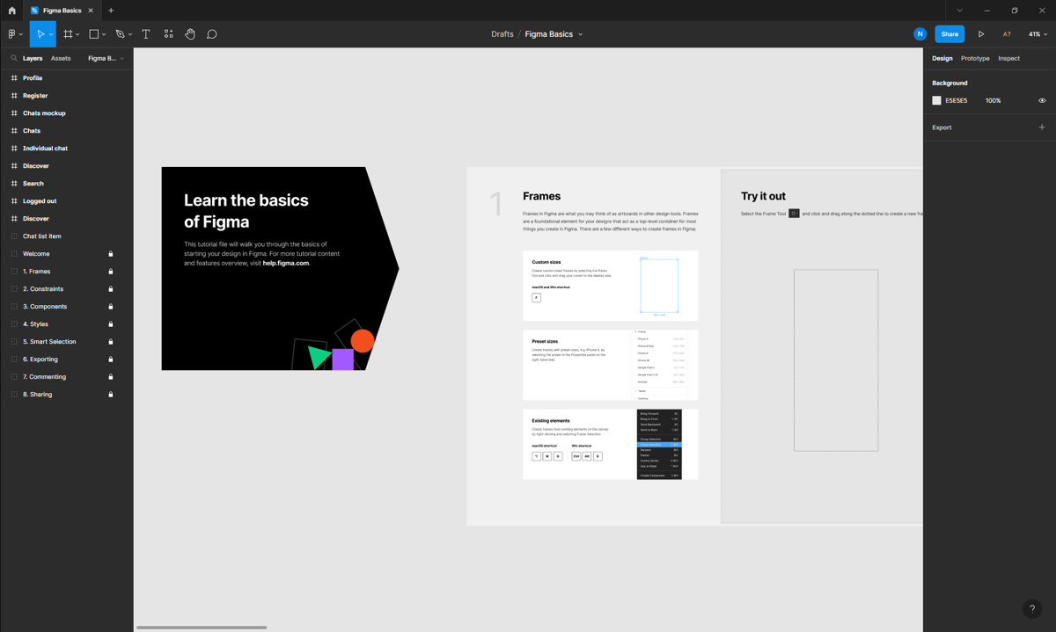Screen dimensions: 1056x632
Task: Open Frame tool options dropdown arrow
Action: pyautogui.click(x=77, y=35)
